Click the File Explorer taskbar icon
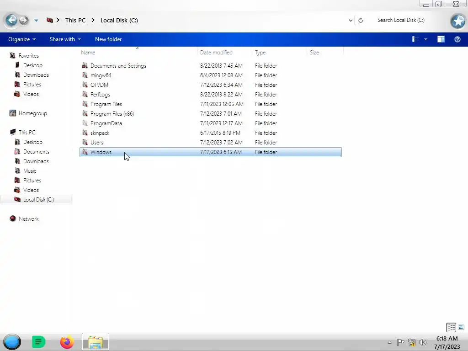Screen dimensions: 468x351 [x=96, y=342]
